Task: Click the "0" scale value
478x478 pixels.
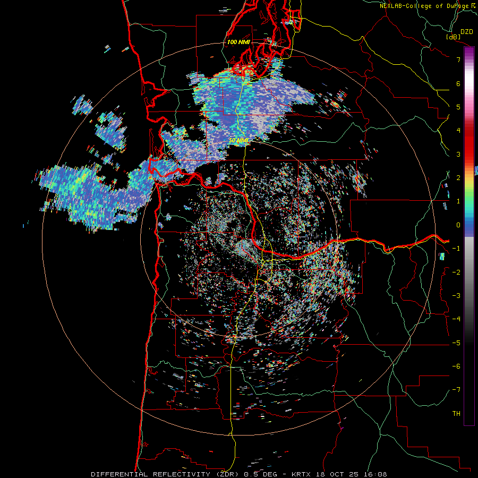Action: tap(458, 225)
